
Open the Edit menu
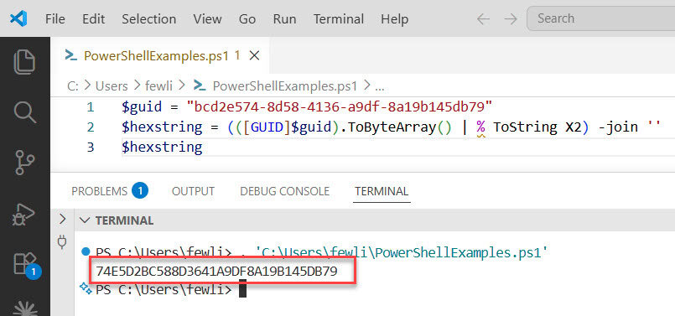tap(93, 19)
